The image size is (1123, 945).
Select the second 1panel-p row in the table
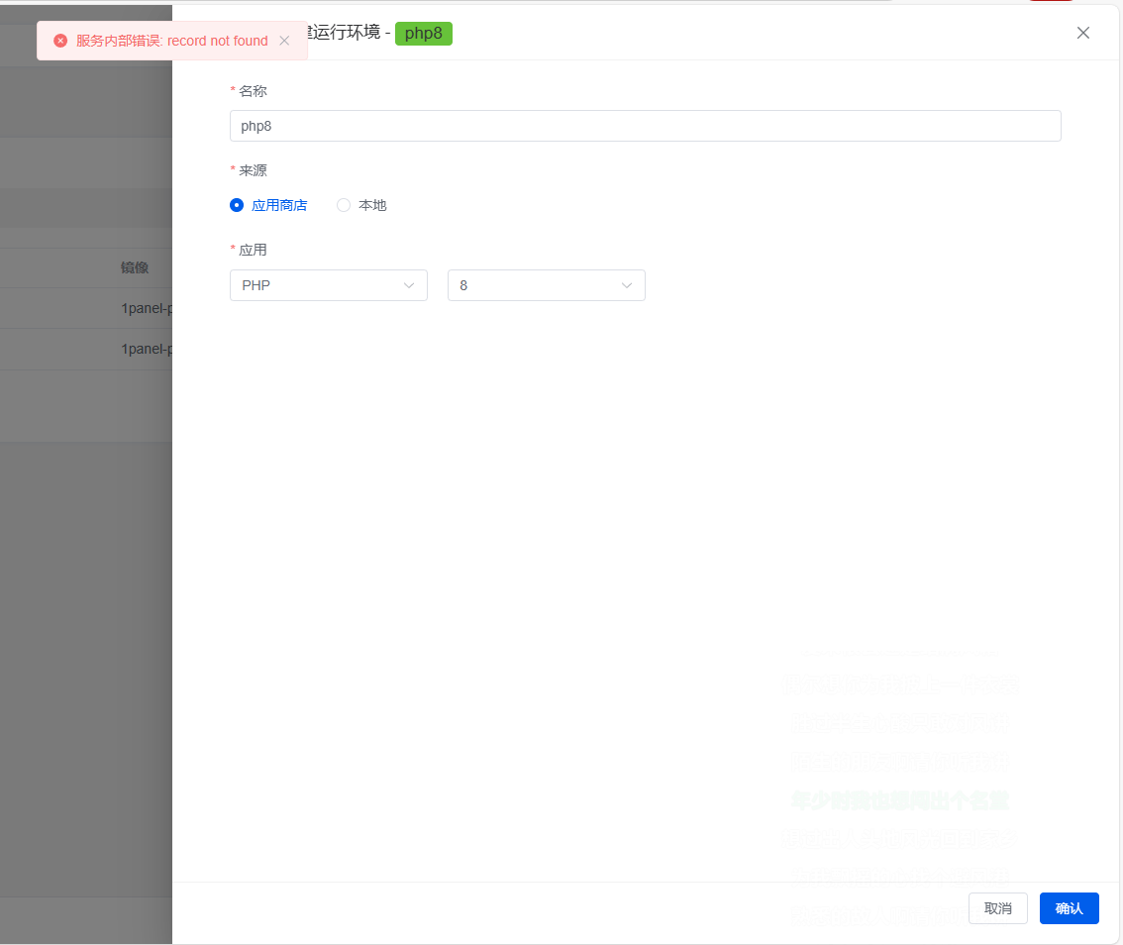(x=147, y=349)
